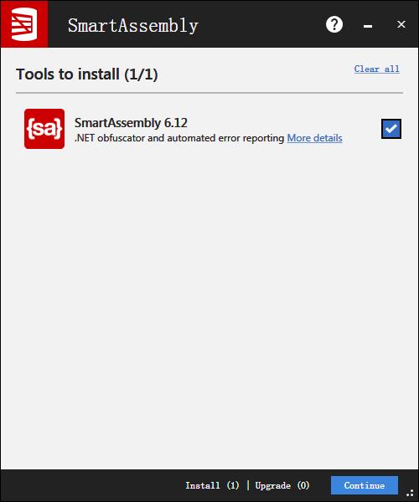The width and height of the screenshot is (419, 502).
Task: Click the divider line under the heading
Action: coord(209,93)
